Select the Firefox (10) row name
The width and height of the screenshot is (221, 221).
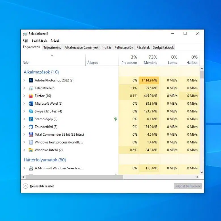43,96
